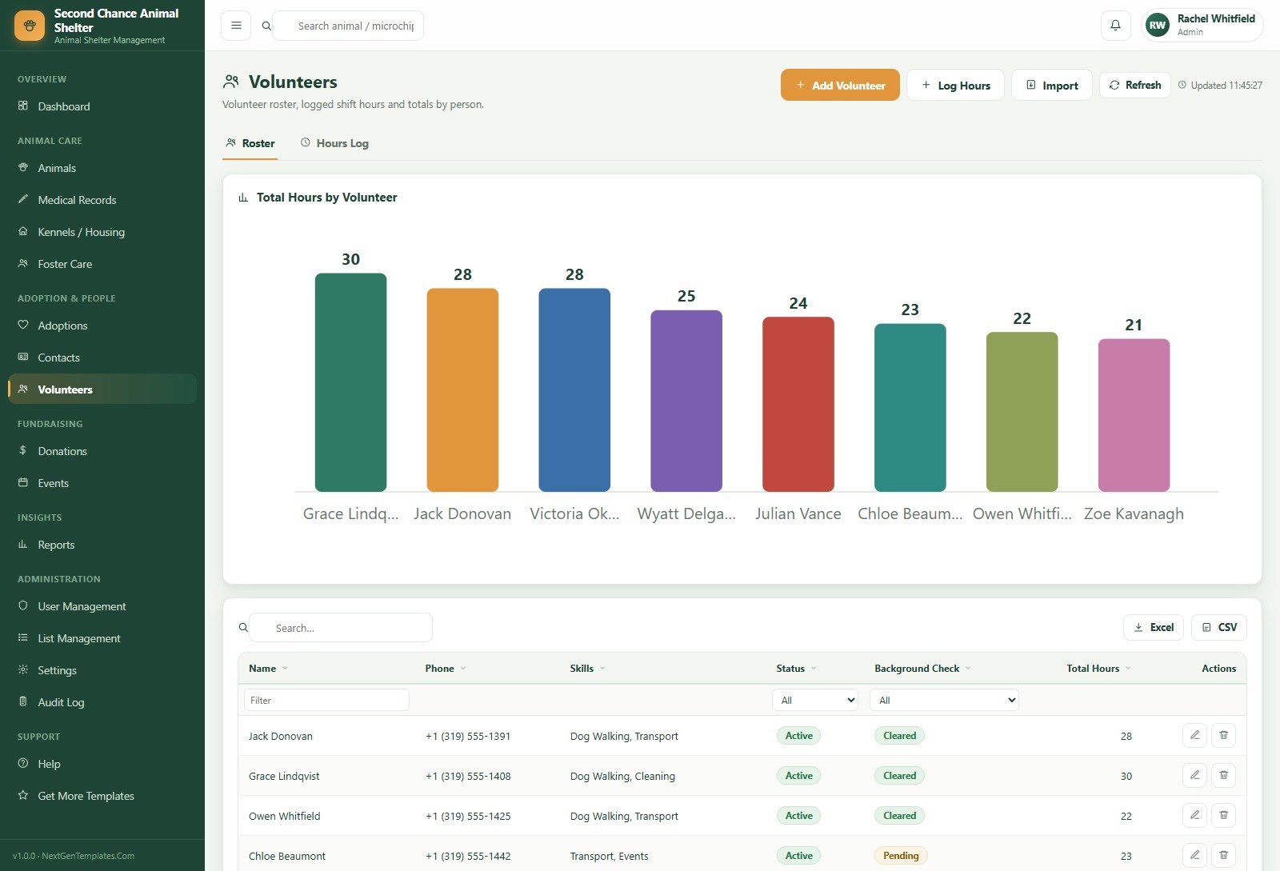The height and width of the screenshot is (871, 1280).
Task: Click the search magnifier icon in header
Action: 266,26
